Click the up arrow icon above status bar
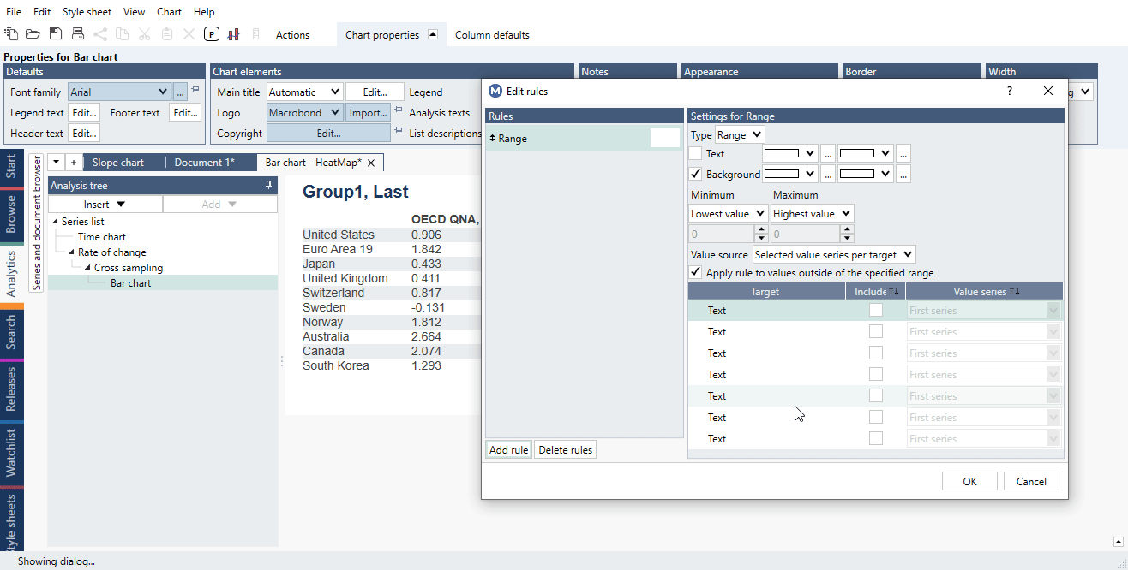 [x=1119, y=541]
